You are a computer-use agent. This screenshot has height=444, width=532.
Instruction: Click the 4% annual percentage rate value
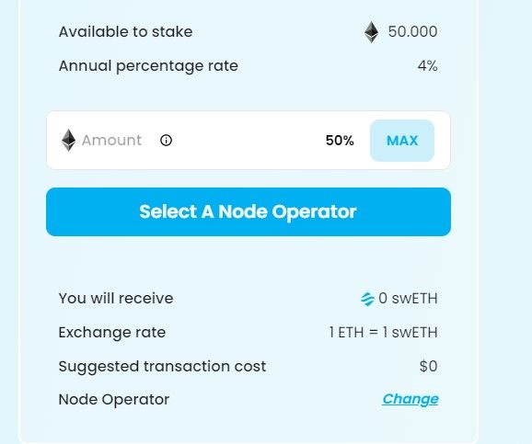[x=427, y=66]
